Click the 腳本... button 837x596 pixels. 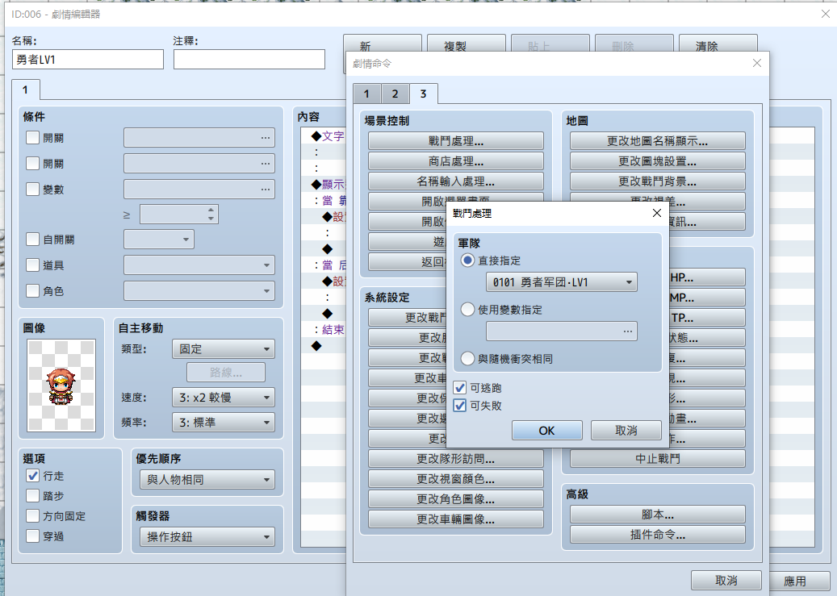pyautogui.click(x=658, y=515)
